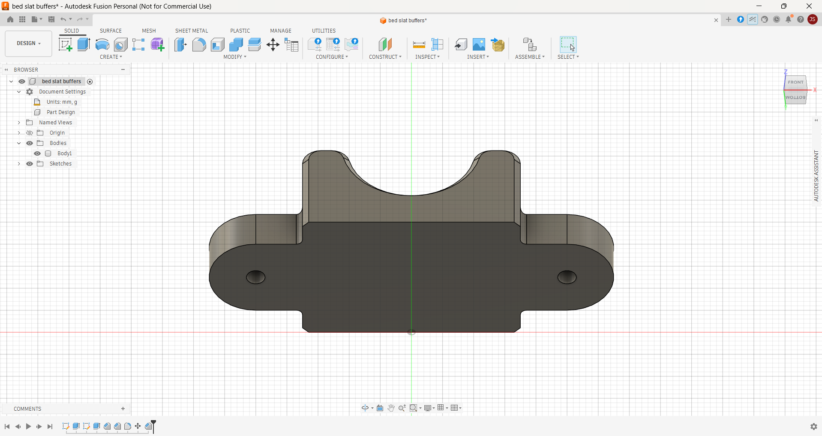822x436 pixels.
Task: Open the CREATE dropdown menu
Action: [x=111, y=57]
